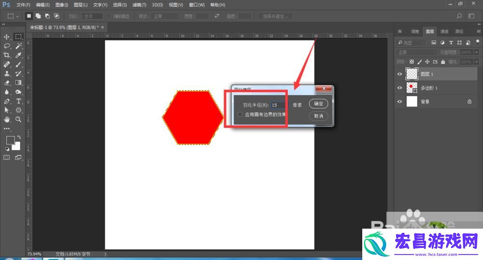The height and width of the screenshot is (260, 483).
Task: Select the Path Selection tool
Action: [6, 110]
